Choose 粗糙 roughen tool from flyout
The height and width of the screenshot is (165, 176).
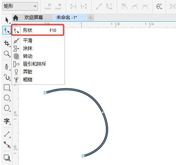pyautogui.click(x=38, y=79)
